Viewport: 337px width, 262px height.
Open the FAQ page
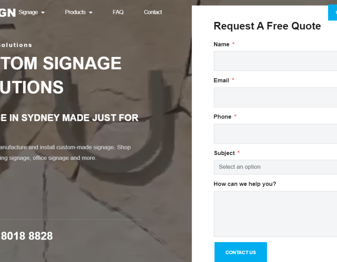coord(118,12)
